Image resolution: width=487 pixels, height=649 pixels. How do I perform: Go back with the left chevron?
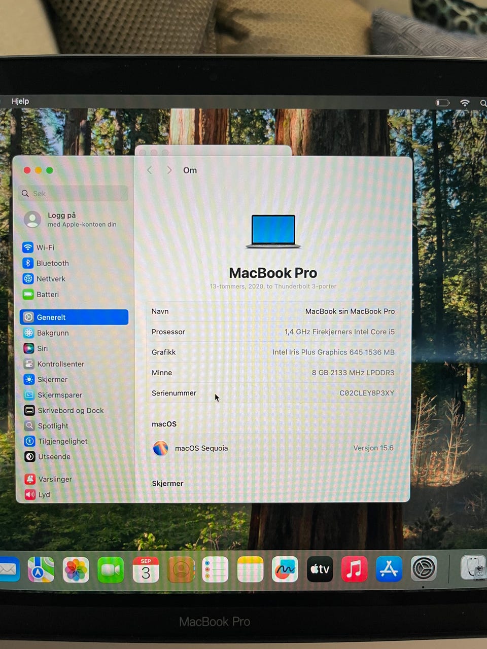(150, 170)
